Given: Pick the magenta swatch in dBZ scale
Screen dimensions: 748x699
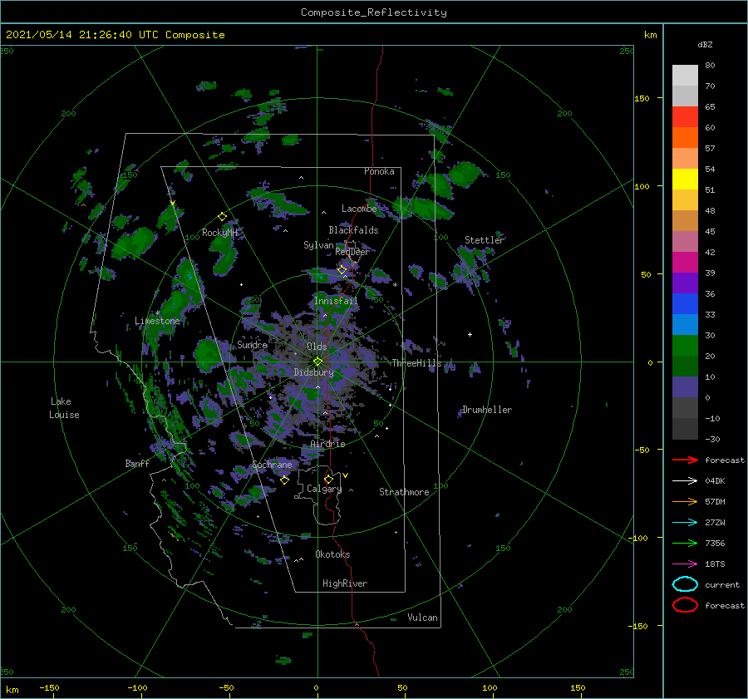Looking at the screenshot, I should (685, 263).
